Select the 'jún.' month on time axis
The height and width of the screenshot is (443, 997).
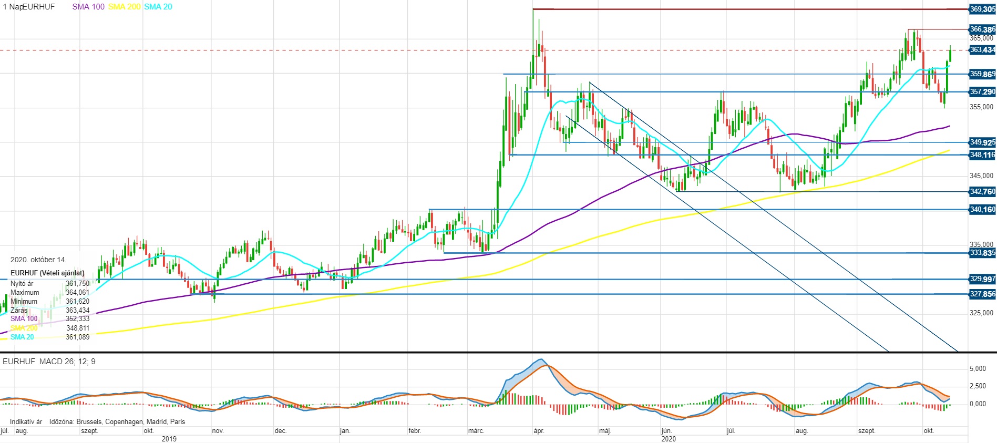coord(666,431)
